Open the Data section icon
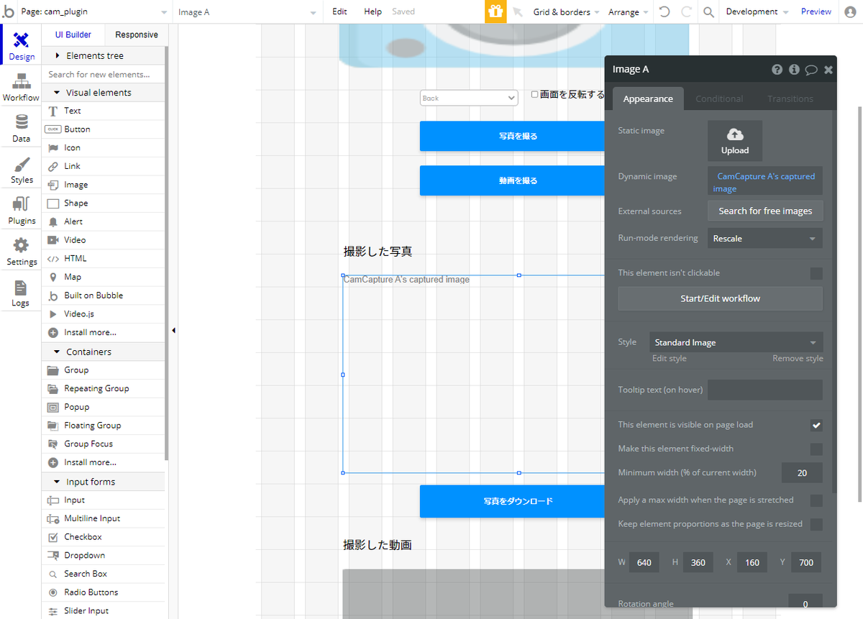The image size is (863, 619). click(22, 127)
